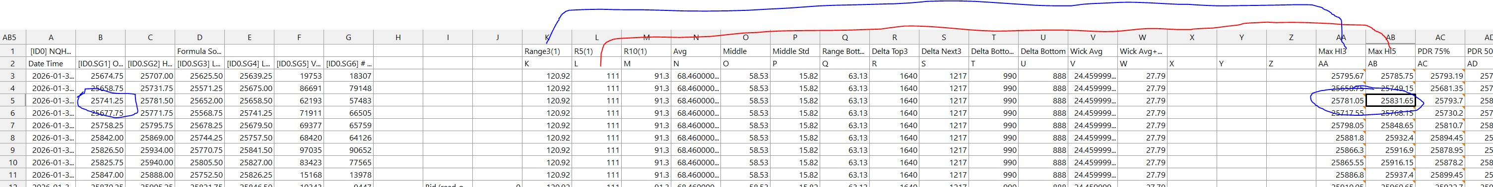The width and height of the screenshot is (1493, 187).
Task: Click the cell with value 25795.67
Action: (1341, 76)
